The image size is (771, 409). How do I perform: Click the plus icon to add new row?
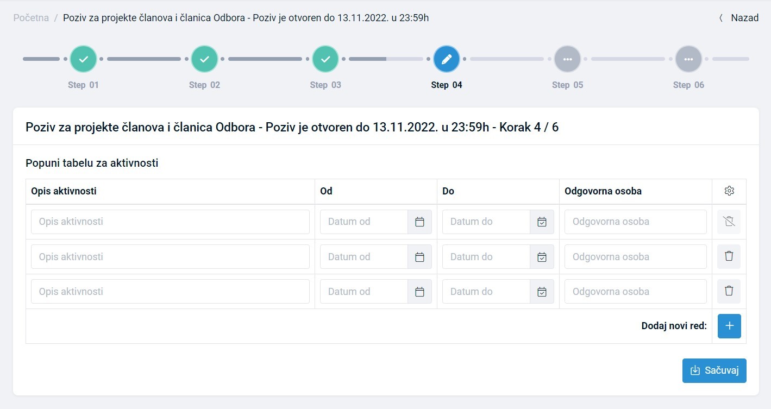click(x=729, y=326)
